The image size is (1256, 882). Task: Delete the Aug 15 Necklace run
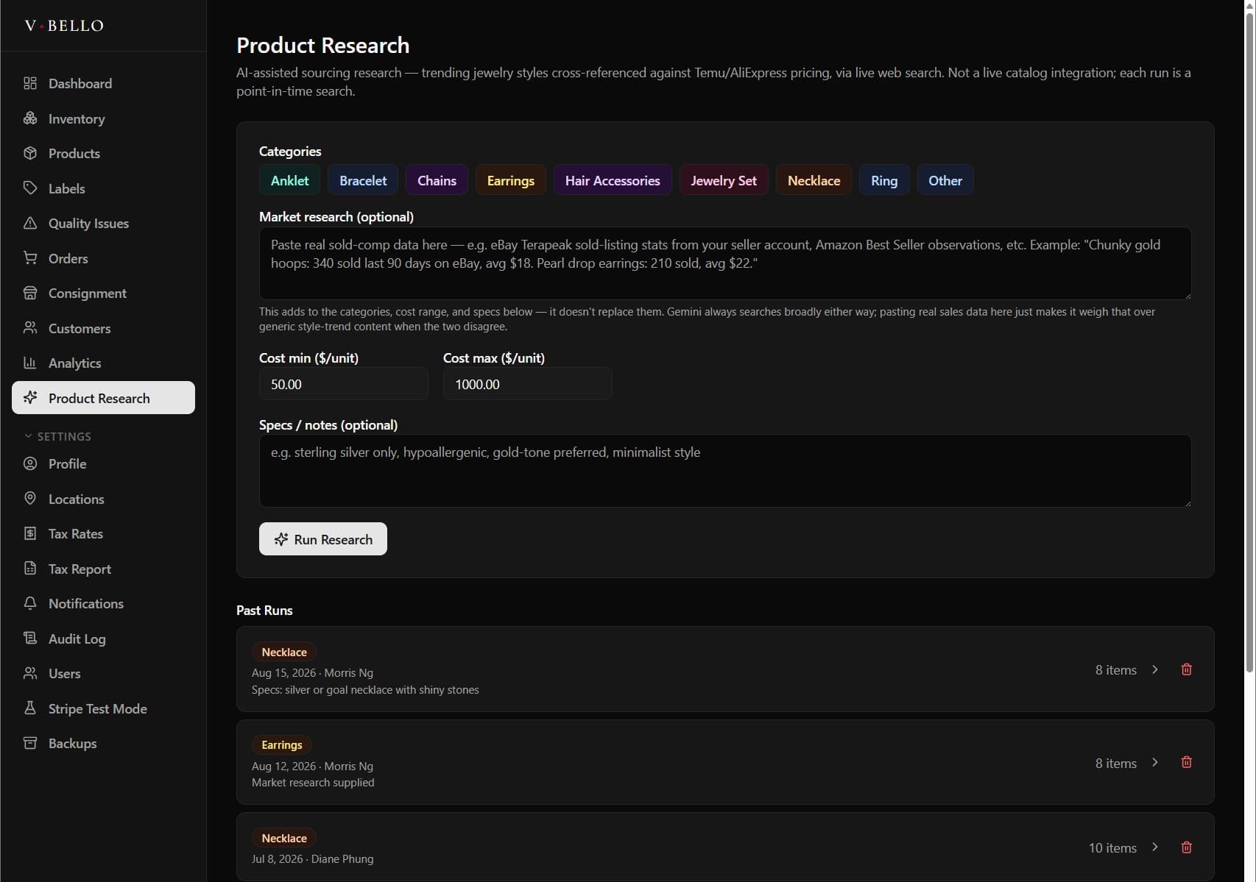[1186, 669]
